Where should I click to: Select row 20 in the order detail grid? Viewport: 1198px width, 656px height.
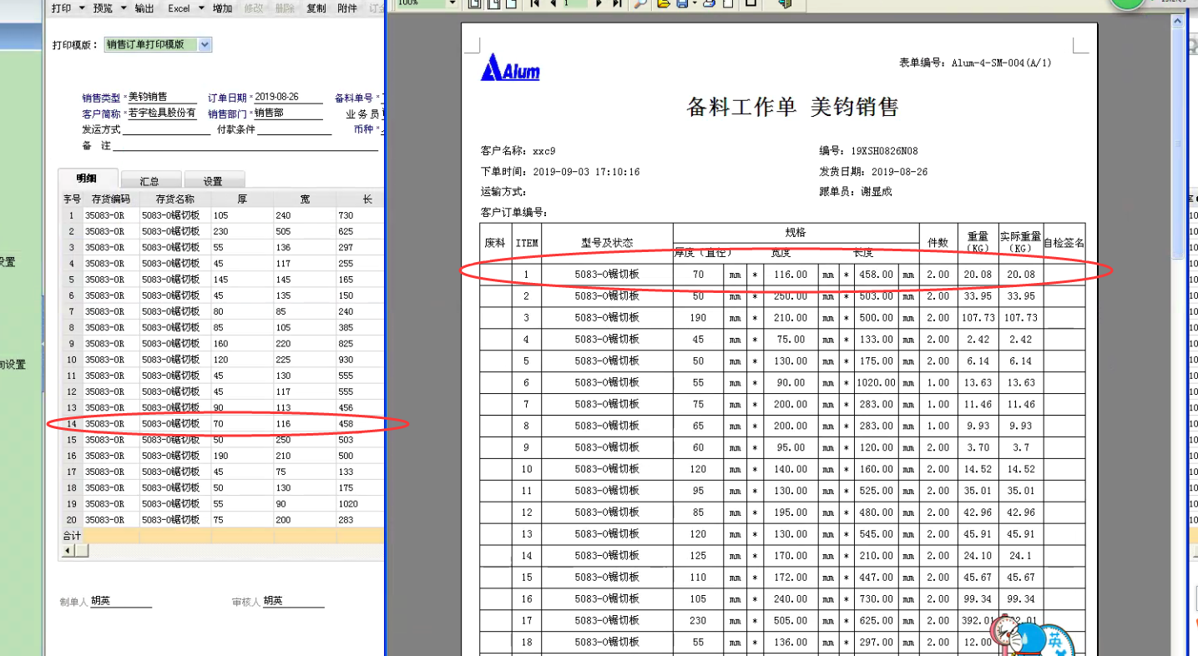click(223, 520)
